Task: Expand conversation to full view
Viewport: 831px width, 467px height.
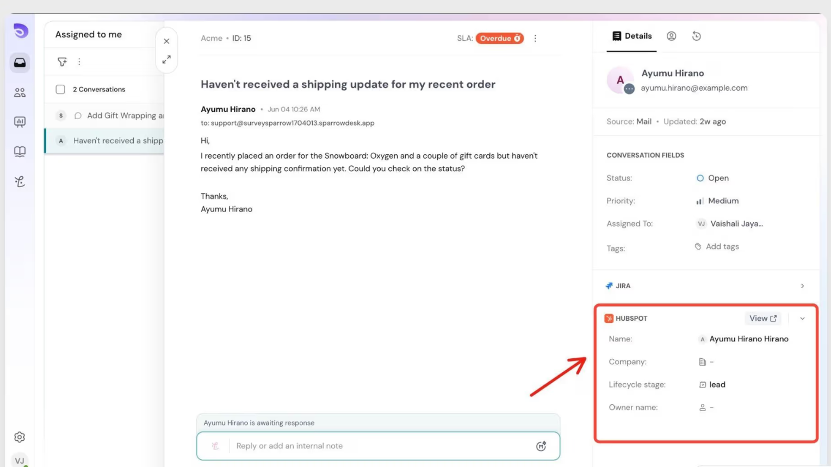Action: (166, 59)
